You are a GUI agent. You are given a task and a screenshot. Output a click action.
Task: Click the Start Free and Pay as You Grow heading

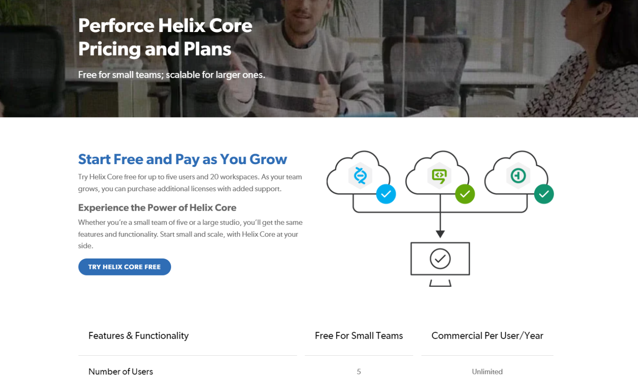point(182,159)
